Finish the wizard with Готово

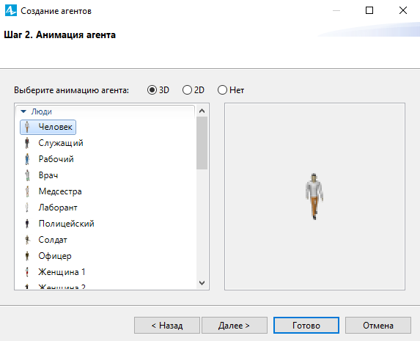pyautogui.click(x=306, y=326)
